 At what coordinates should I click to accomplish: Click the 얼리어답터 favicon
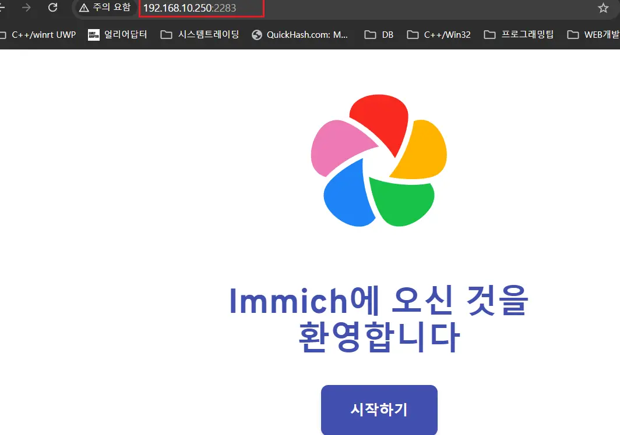pyautogui.click(x=93, y=35)
